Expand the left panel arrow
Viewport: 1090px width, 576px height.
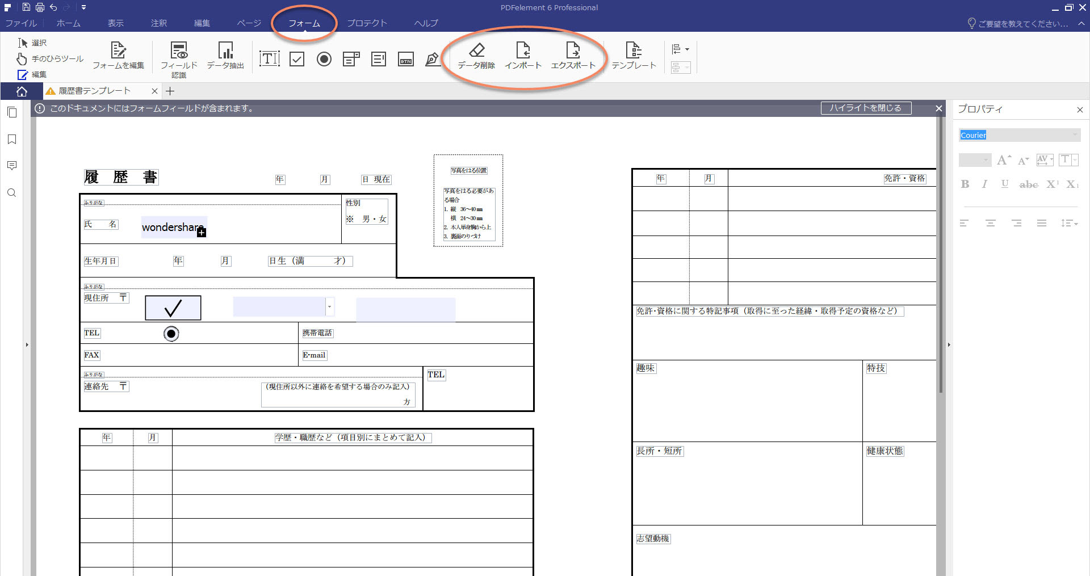27,344
